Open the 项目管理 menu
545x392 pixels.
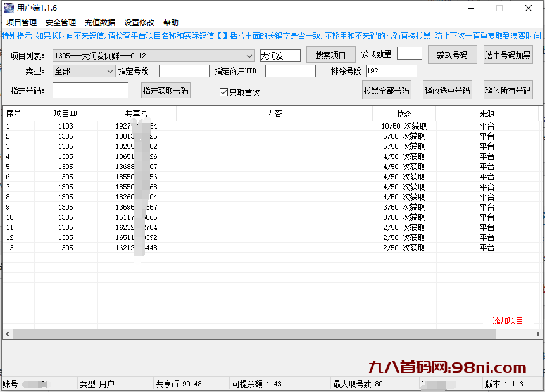pyautogui.click(x=21, y=22)
